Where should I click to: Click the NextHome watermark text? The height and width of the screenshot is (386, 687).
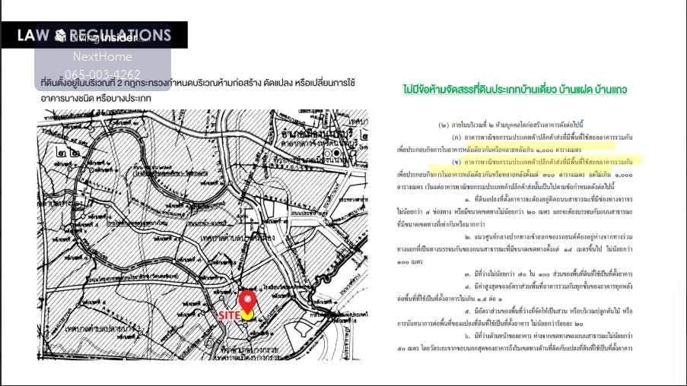(103, 56)
